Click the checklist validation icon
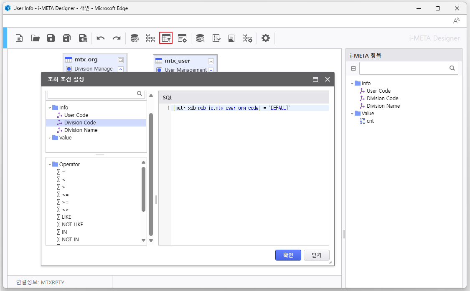The width and height of the screenshot is (470, 291). point(216,38)
